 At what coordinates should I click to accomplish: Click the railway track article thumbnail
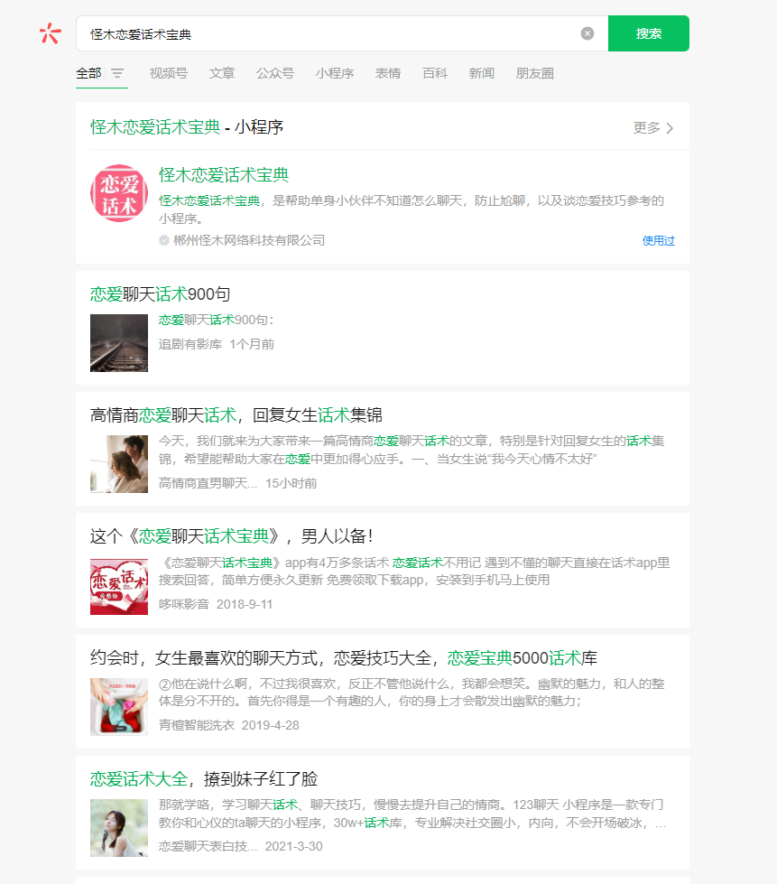click(x=119, y=343)
